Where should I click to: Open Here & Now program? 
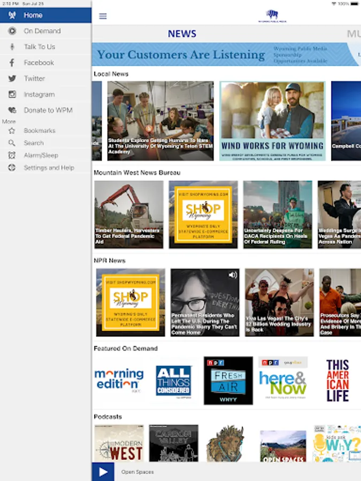coord(283,381)
